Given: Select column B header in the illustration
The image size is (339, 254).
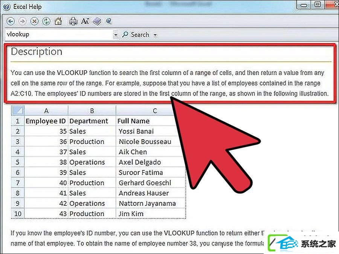Looking at the screenshot, I should click(92, 111).
